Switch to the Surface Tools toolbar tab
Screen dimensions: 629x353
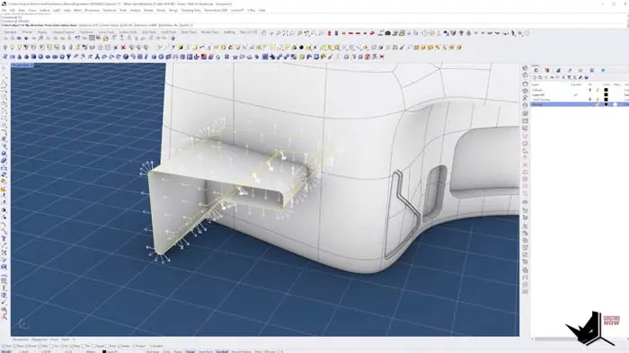pyautogui.click(x=128, y=32)
